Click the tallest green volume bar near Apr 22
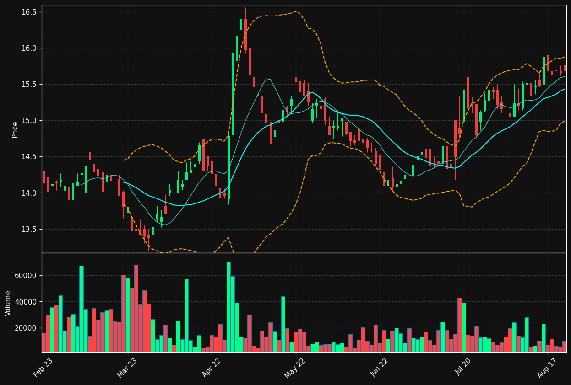This screenshot has height=385, width=571. (x=228, y=307)
